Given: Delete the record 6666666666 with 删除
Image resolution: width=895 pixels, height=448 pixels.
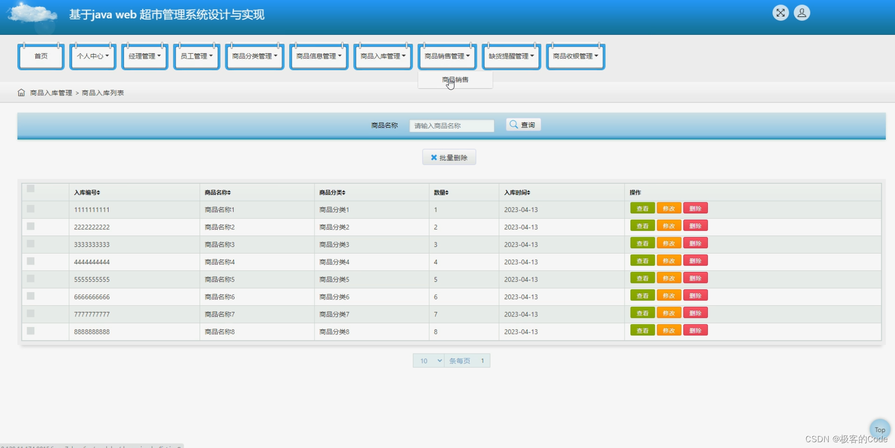Looking at the screenshot, I should [695, 296].
